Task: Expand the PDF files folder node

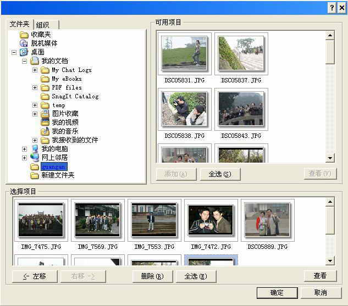Action: tap(35, 87)
